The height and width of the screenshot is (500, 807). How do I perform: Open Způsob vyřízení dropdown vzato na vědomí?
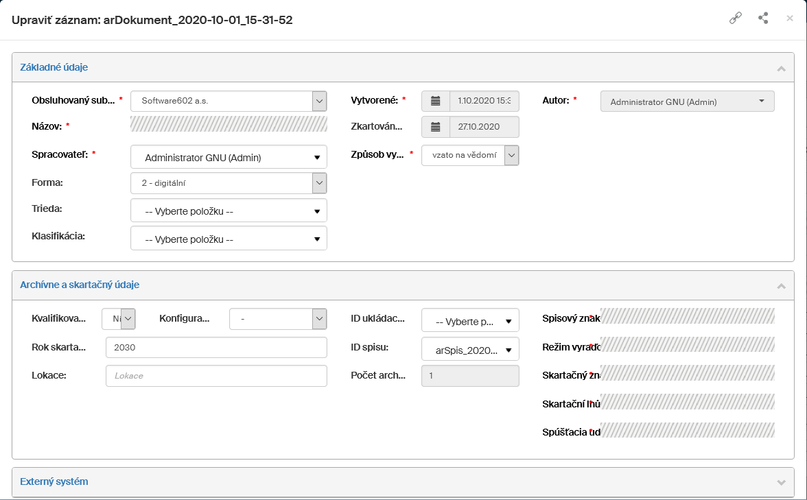coord(470,156)
